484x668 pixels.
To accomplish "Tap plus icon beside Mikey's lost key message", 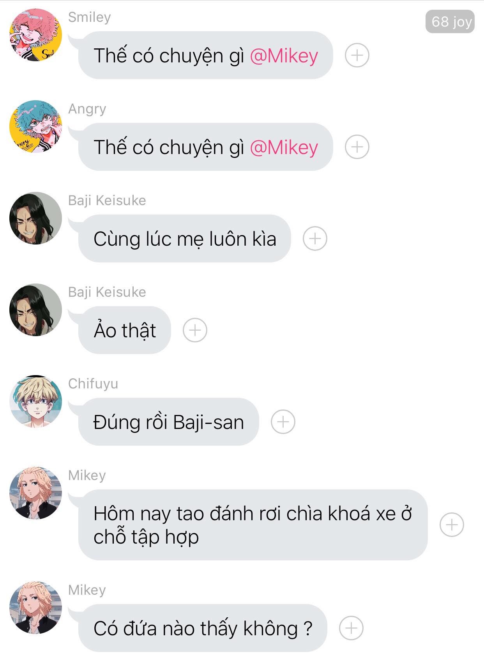I will (x=452, y=525).
